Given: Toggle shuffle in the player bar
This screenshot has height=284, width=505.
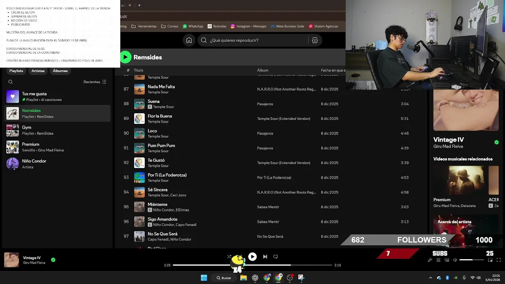Looking at the screenshot, I should tap(229, 257).
